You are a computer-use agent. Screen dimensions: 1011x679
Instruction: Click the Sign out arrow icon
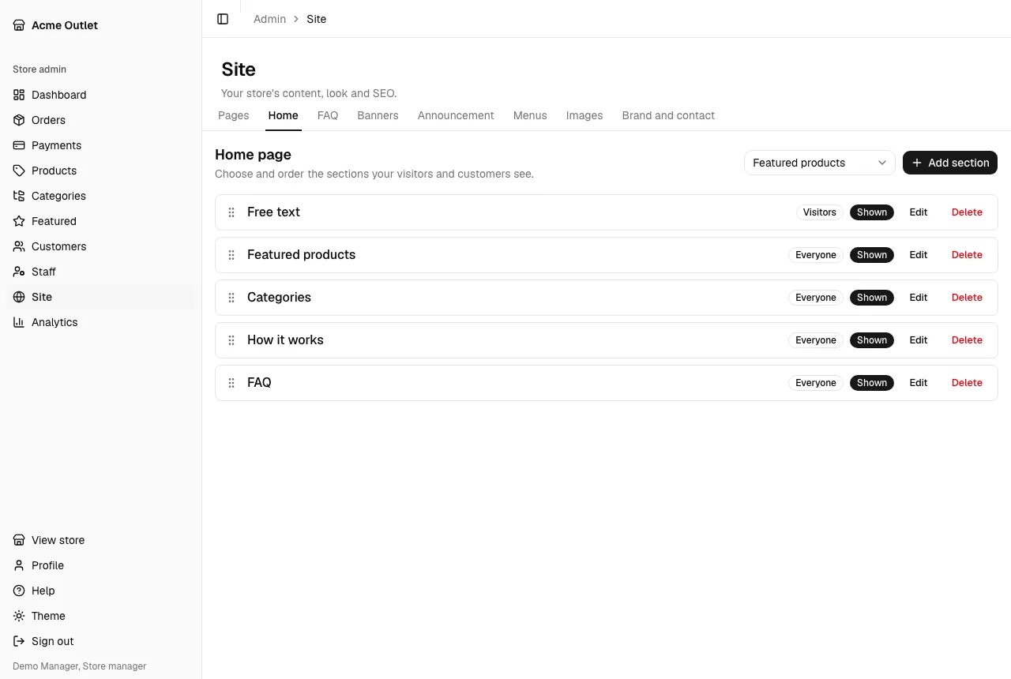tap(19, 641)
